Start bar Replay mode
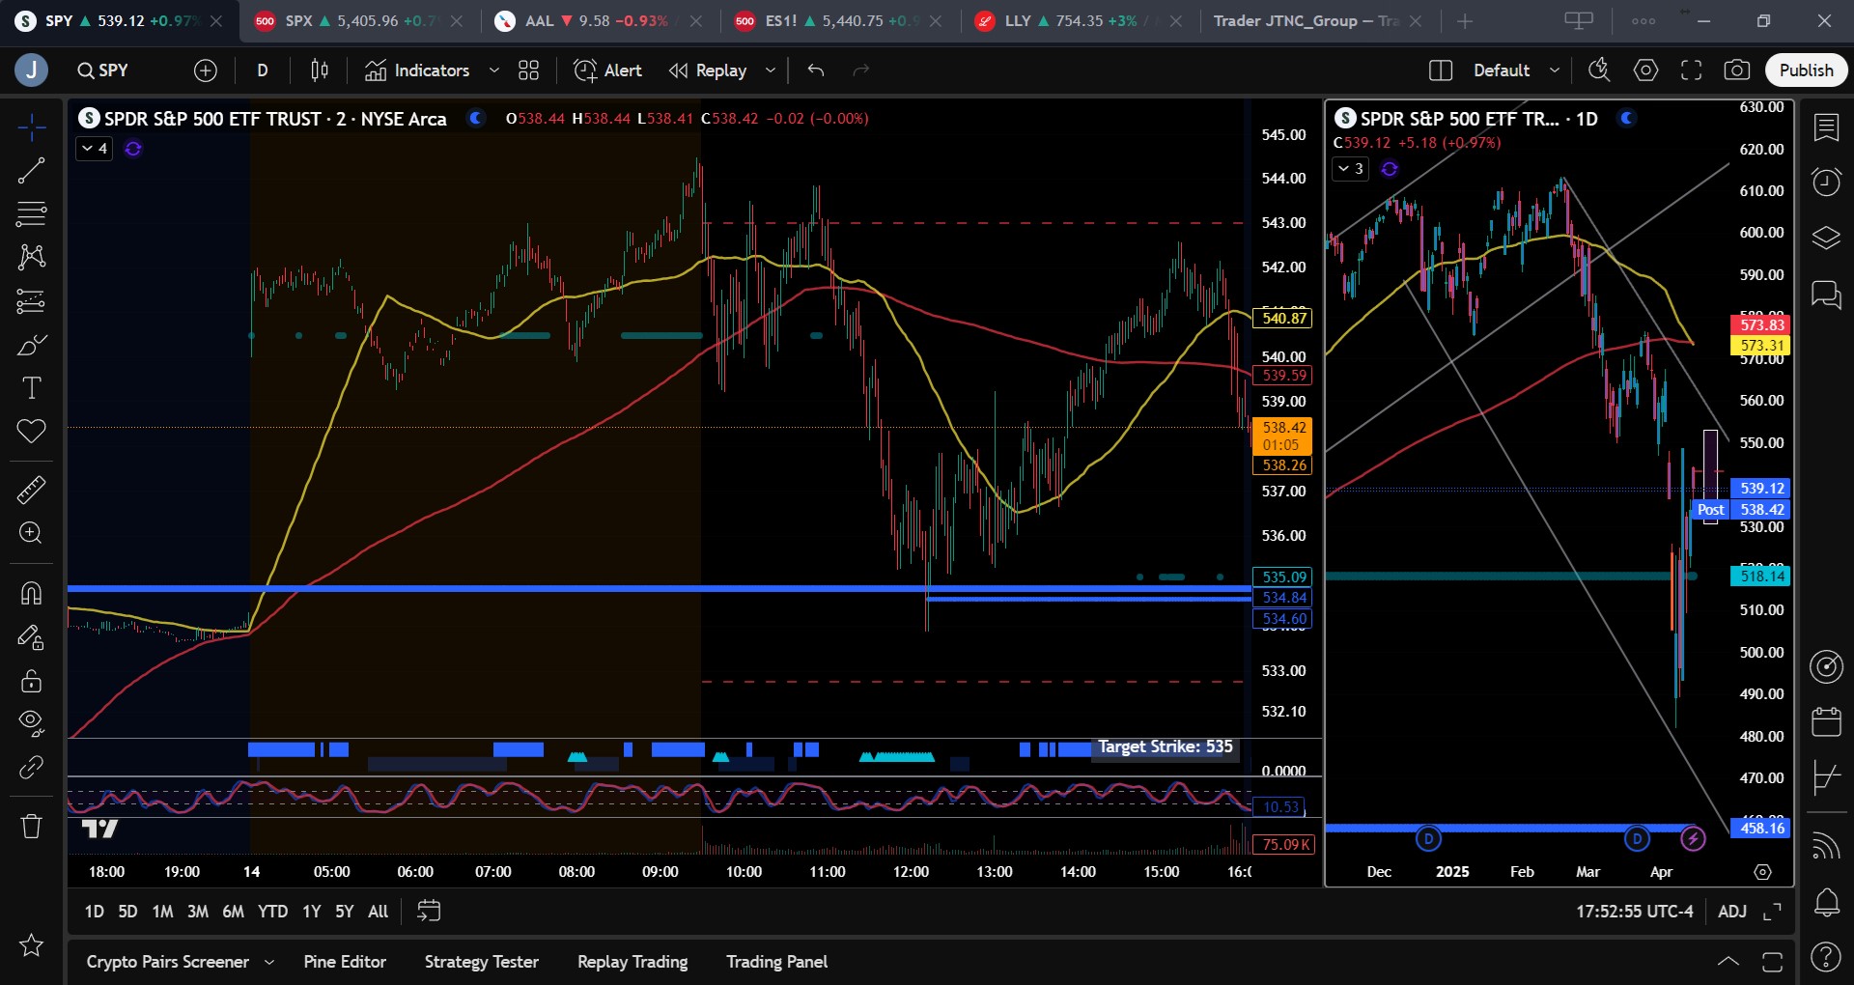 click(x=709, y=70)
